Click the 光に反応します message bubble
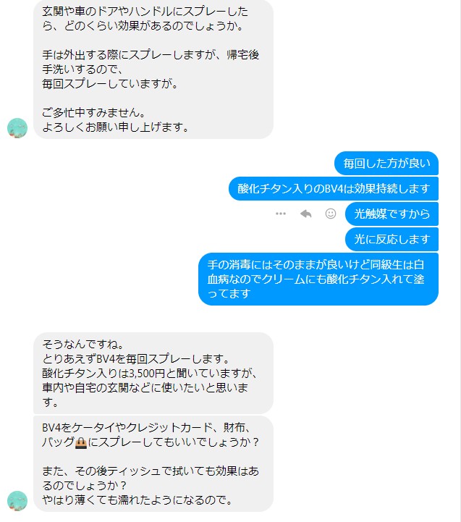Screen dimensions: 461x522 click(392, 239)
